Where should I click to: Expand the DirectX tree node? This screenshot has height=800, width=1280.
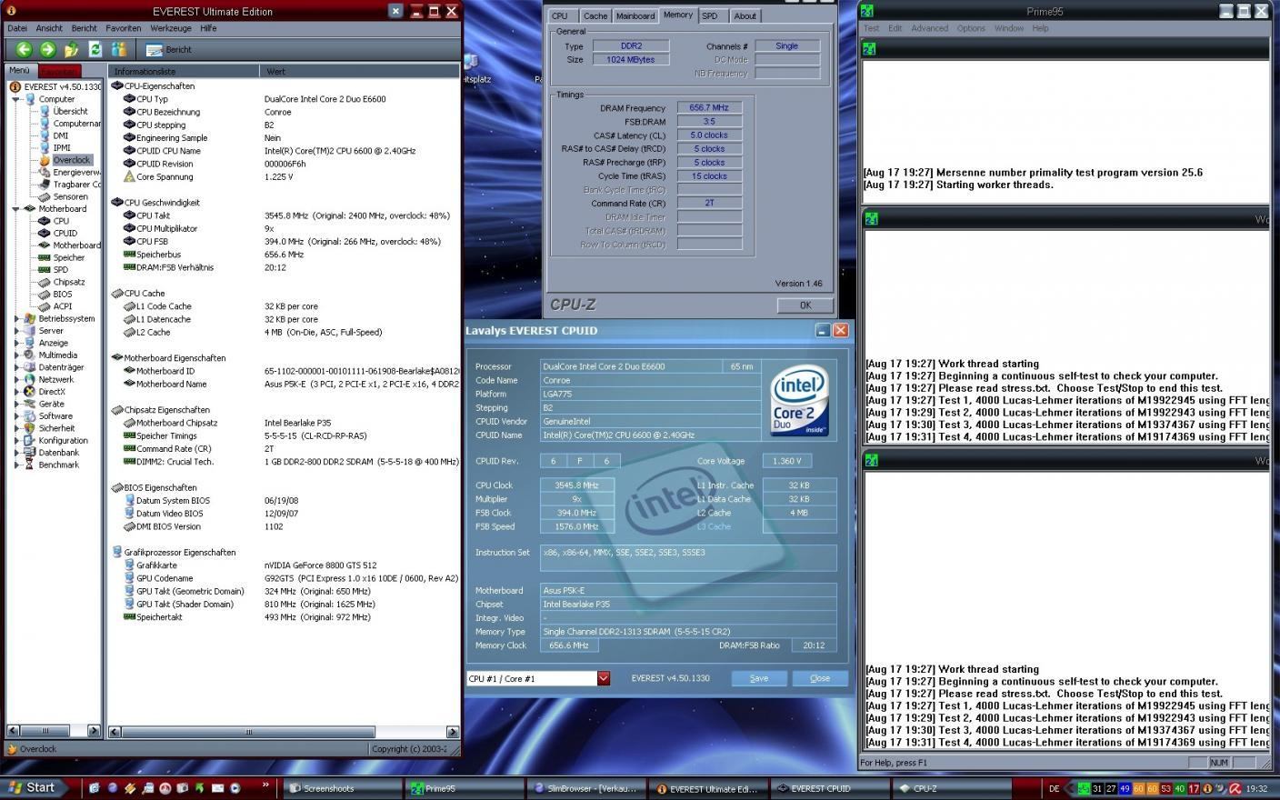[x=16, y=392]
